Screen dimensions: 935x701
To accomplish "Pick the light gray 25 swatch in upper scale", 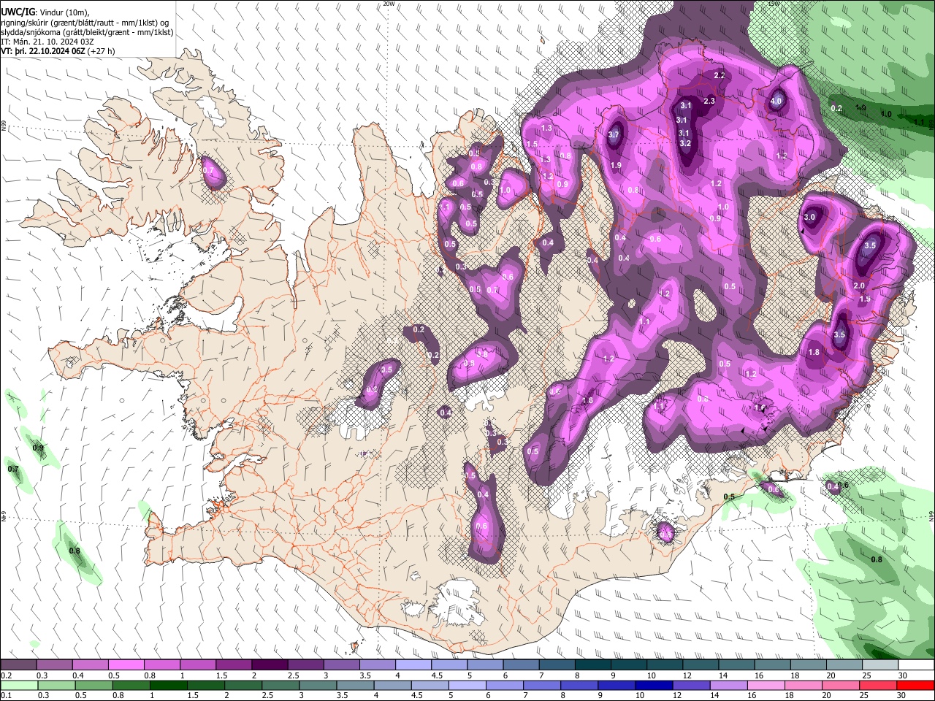I will click(880, 664).
